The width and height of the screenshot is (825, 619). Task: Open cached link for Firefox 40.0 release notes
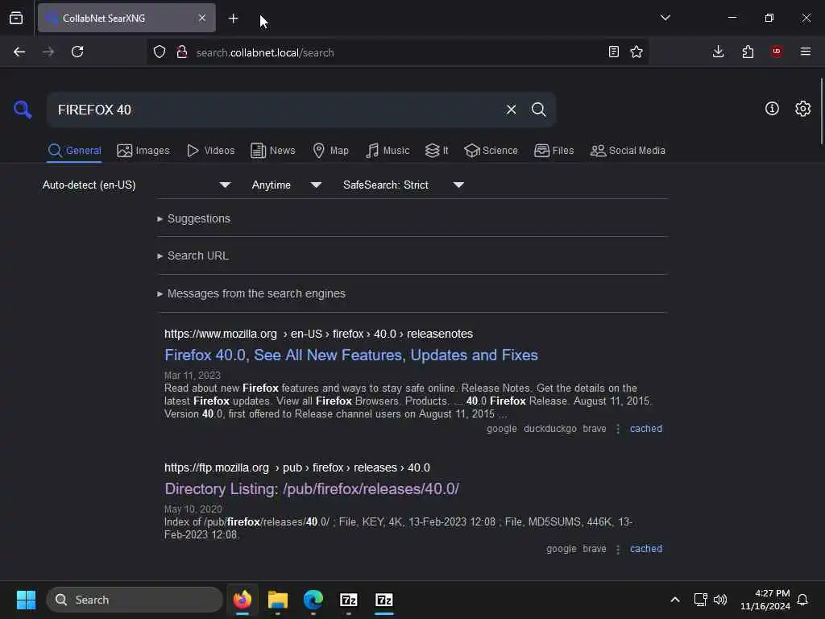[646, 429]
